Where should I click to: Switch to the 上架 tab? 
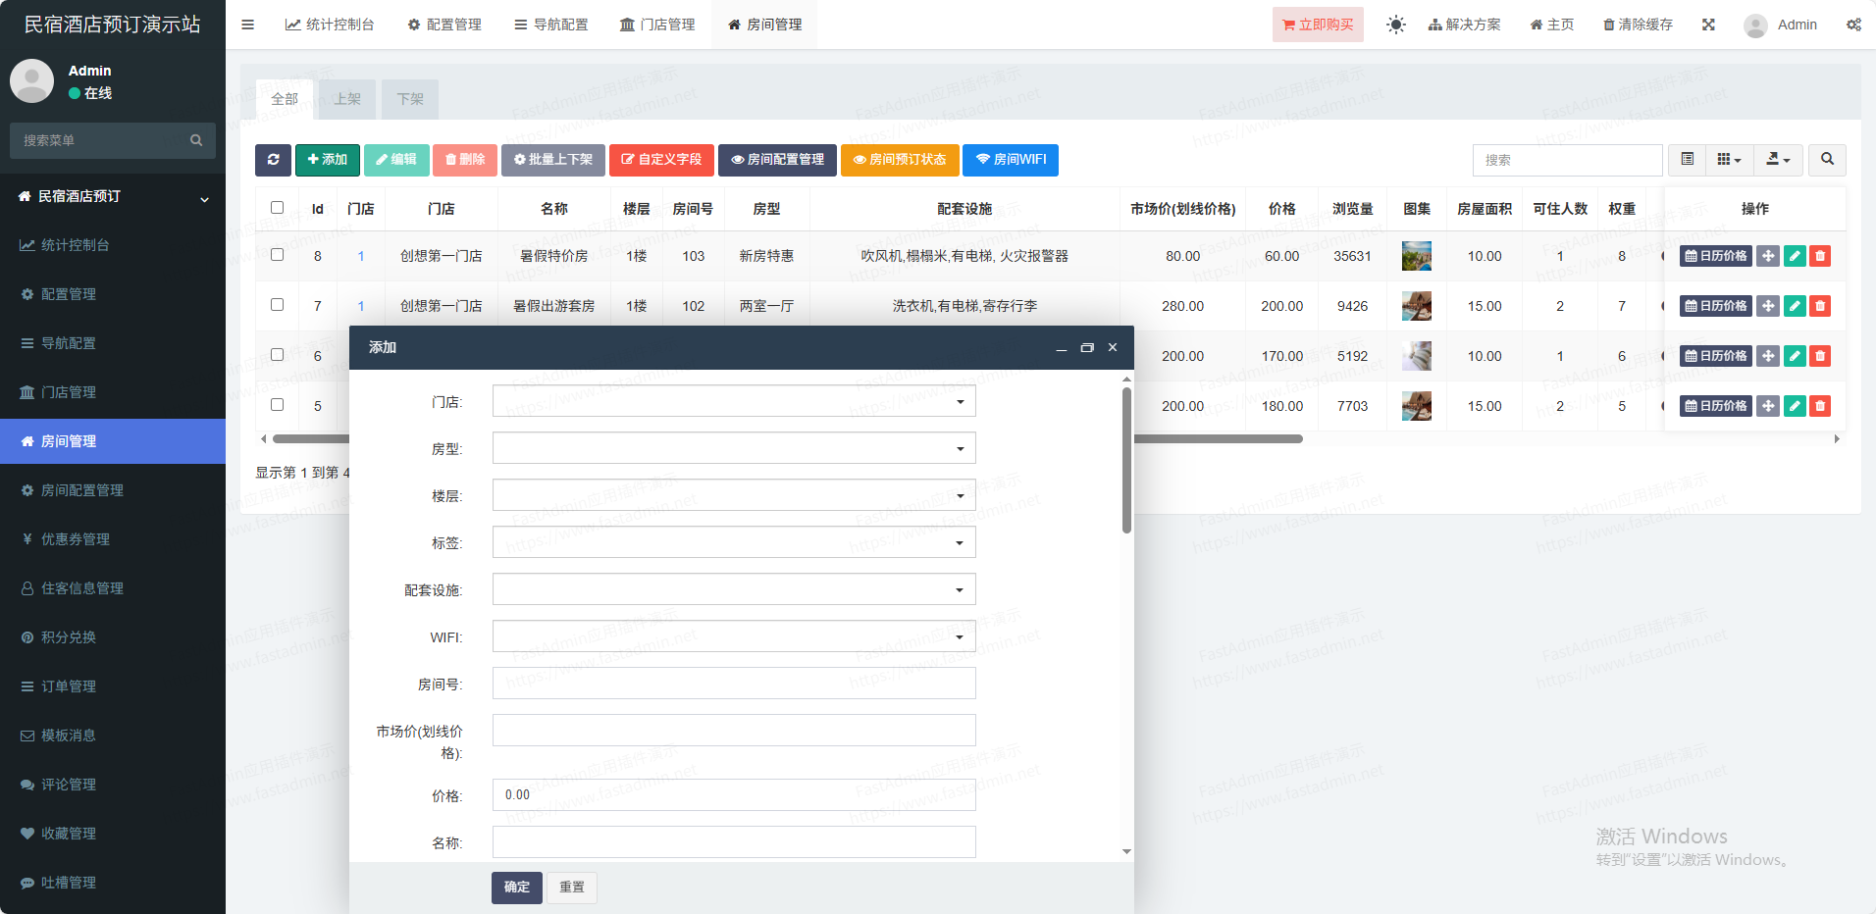pyautogui.click(x=347, y=99)
